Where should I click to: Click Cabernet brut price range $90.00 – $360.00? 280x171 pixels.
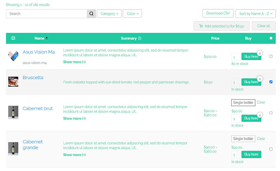tap(211, 113)
